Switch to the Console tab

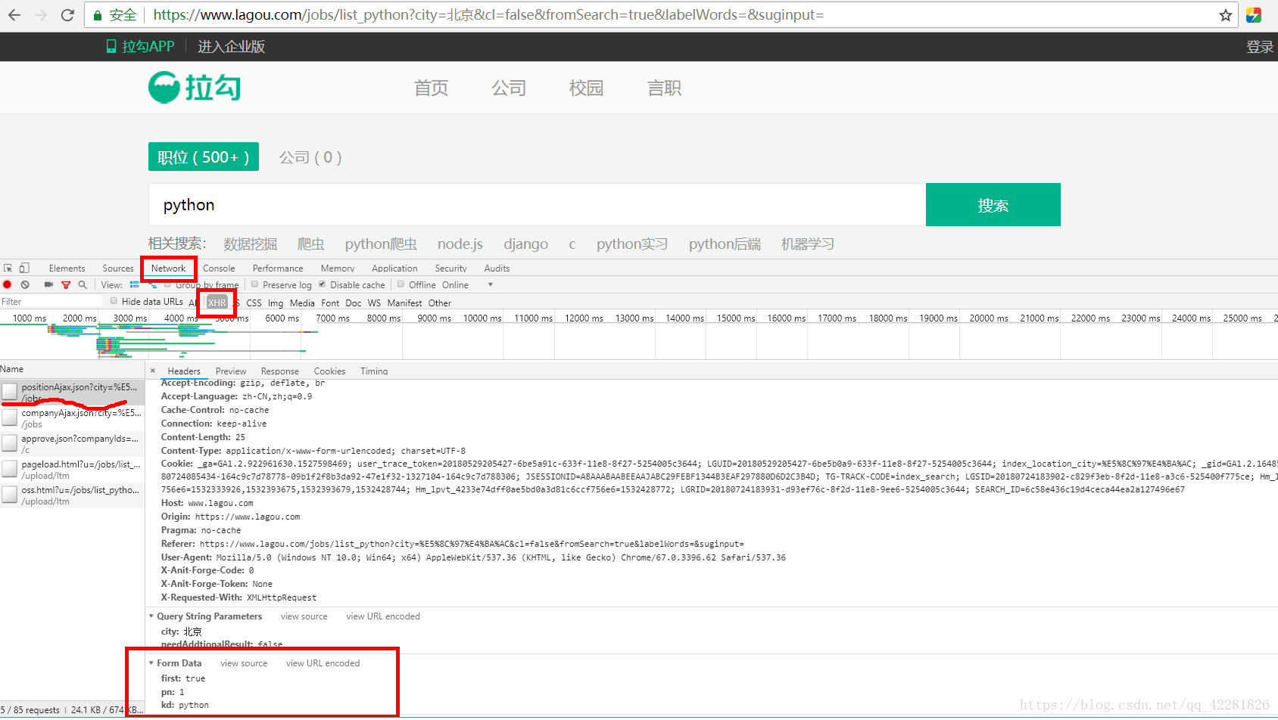point(219,268)
